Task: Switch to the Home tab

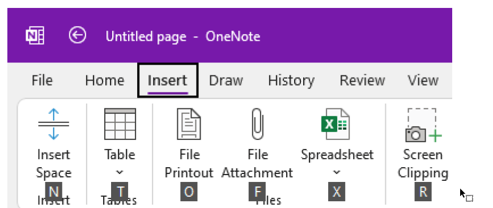Action: (105, 80)
